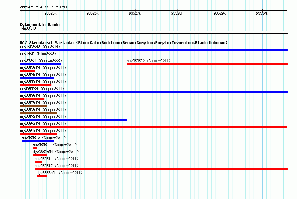Select the nsv565610 blue bar
The width and height of the screenshot is (297, 199).
tap(38, 141)
